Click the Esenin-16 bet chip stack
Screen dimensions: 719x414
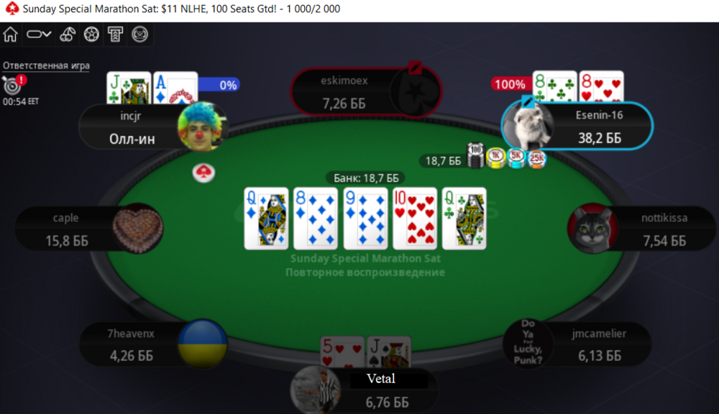click(506, 157)
